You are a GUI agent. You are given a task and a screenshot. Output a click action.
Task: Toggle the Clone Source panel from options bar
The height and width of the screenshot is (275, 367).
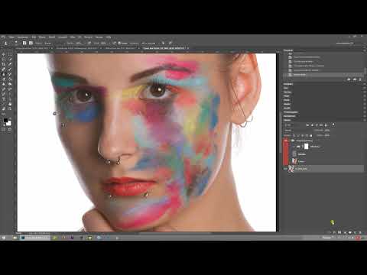[31, 43]
